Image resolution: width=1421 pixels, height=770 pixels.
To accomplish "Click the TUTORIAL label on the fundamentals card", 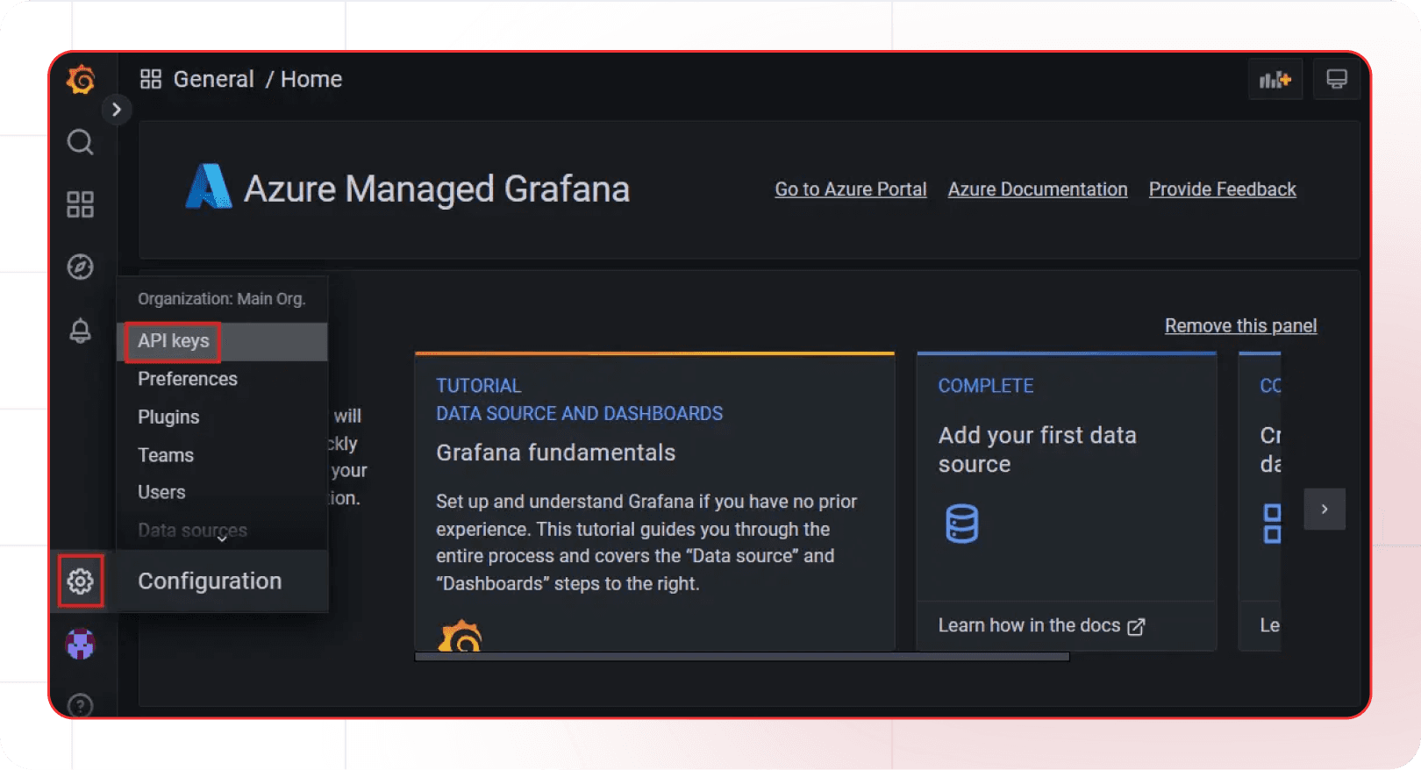I will click(x=479, y=386).
